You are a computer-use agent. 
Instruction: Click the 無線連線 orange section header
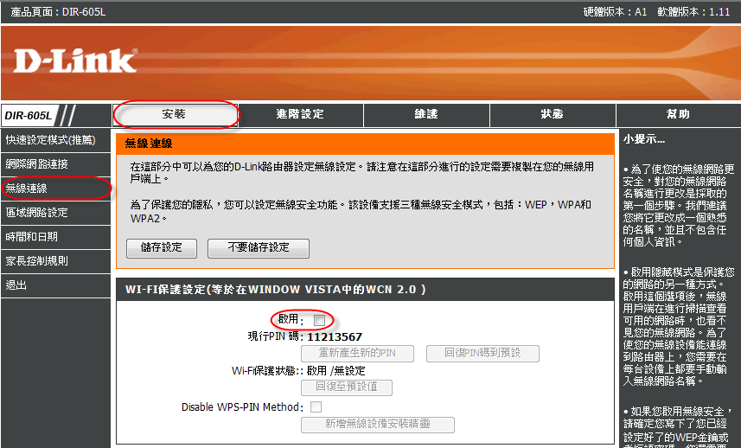365,144
